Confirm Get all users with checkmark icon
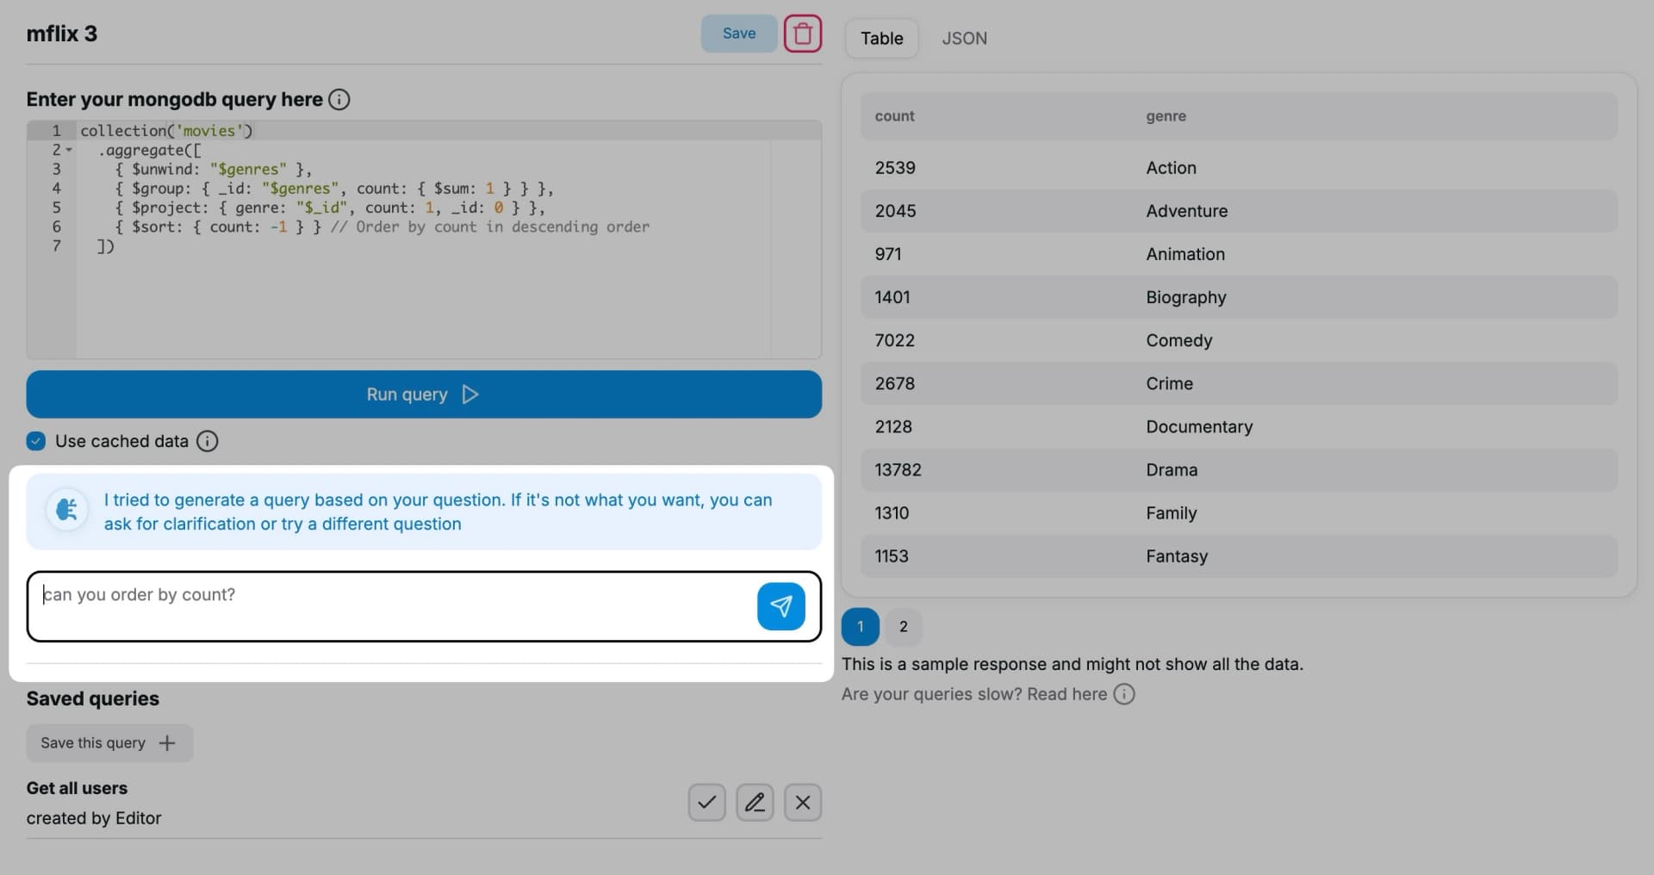Screen dimensions: 1654x875 point(706,803)
